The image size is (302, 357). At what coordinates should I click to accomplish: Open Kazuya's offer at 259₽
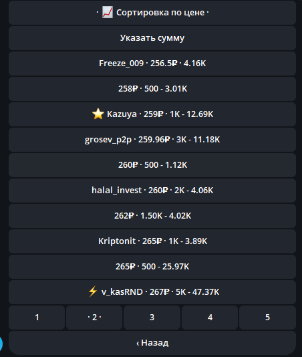tap(152, 114)
